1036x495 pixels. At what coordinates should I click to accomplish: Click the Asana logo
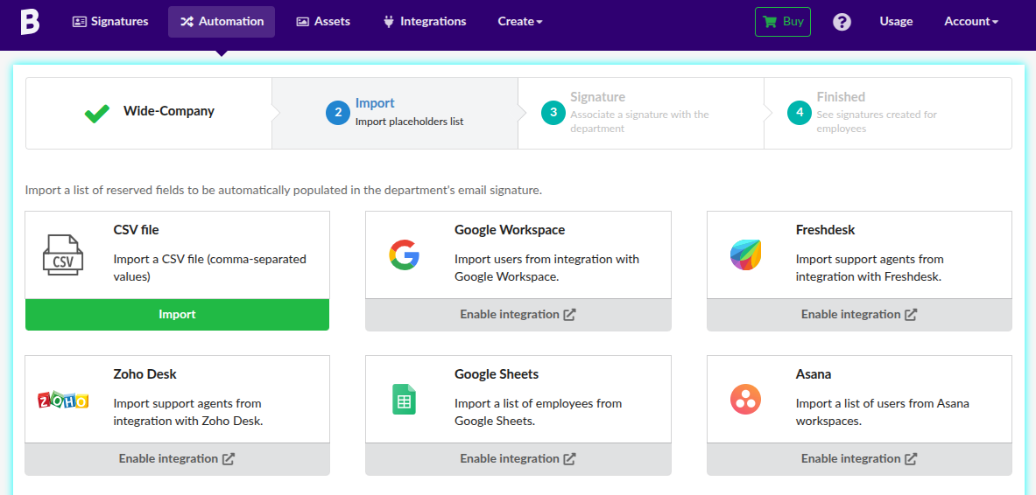[x=745, y=400]
